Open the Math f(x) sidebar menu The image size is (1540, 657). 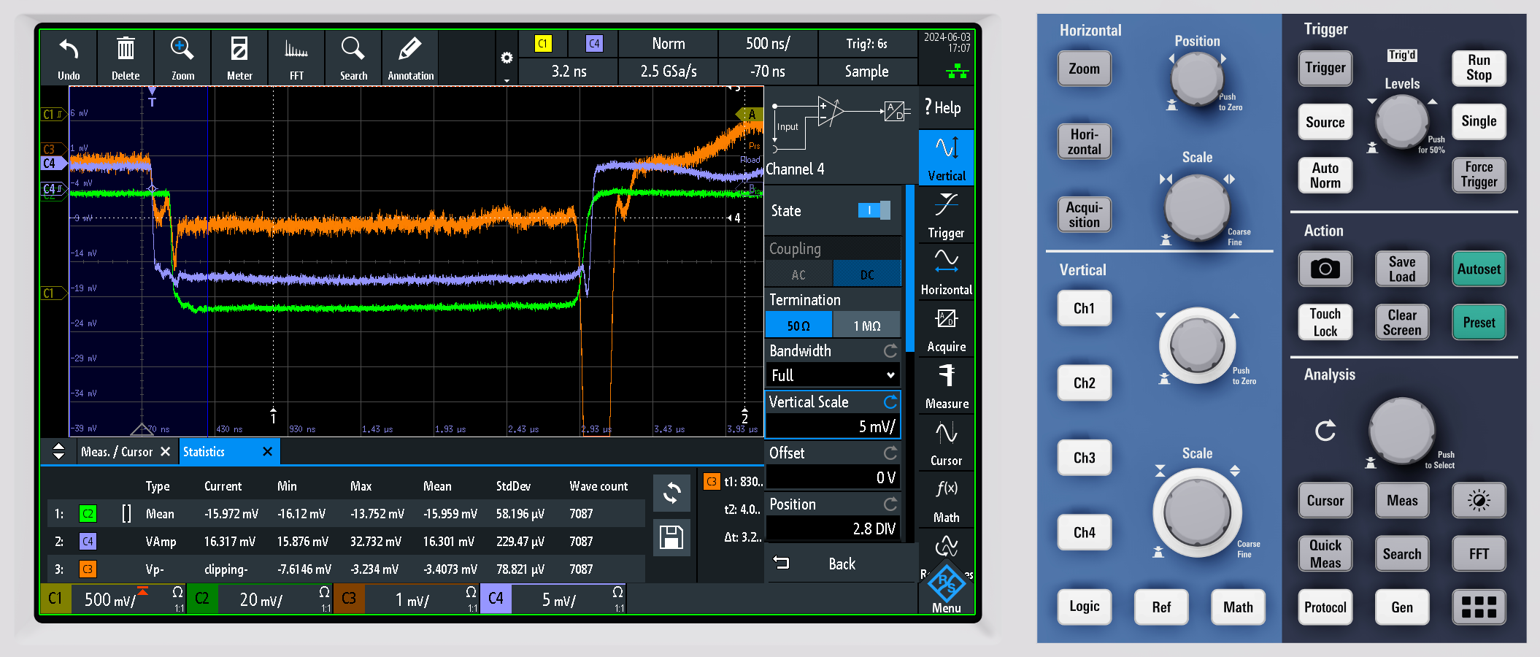(x=946, y=500)
